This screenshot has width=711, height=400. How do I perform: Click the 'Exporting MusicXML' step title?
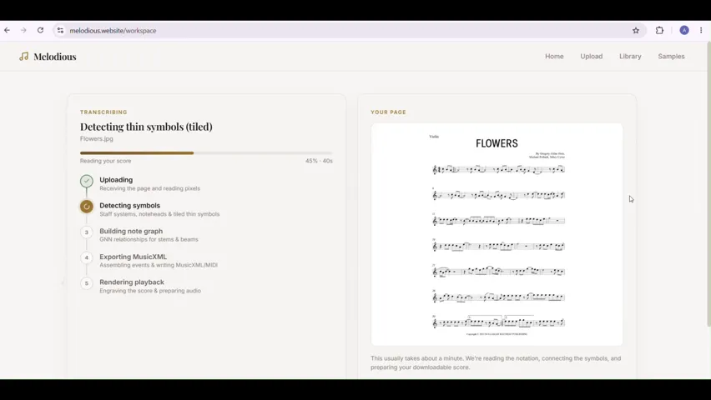pyautogui.click(x=134, y=257)
